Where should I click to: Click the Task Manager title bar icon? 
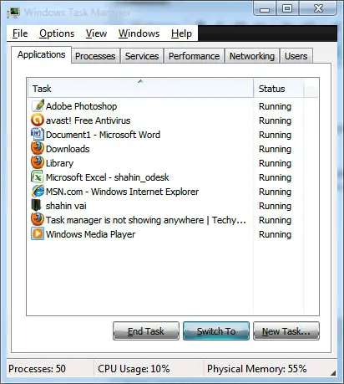point(13,13)
